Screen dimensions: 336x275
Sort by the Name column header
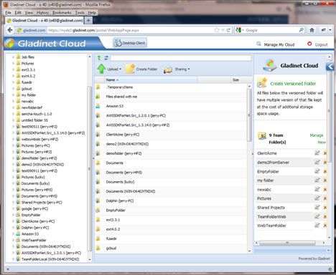point(151,79)
